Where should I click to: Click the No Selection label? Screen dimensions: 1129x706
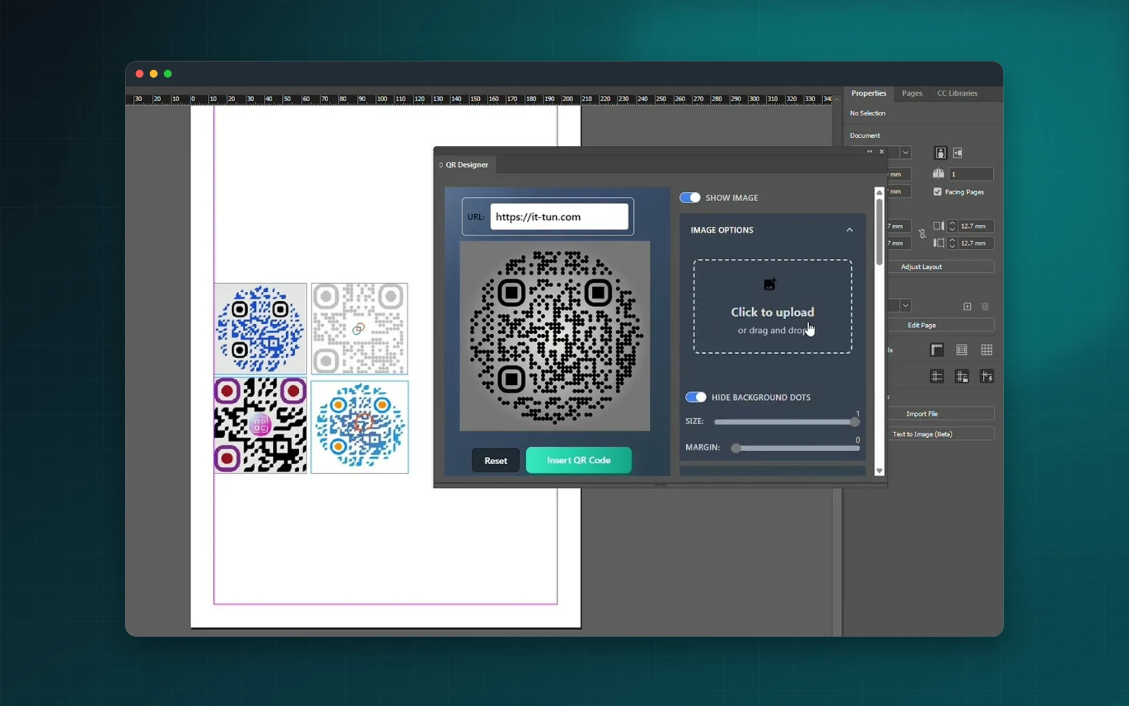867,113
